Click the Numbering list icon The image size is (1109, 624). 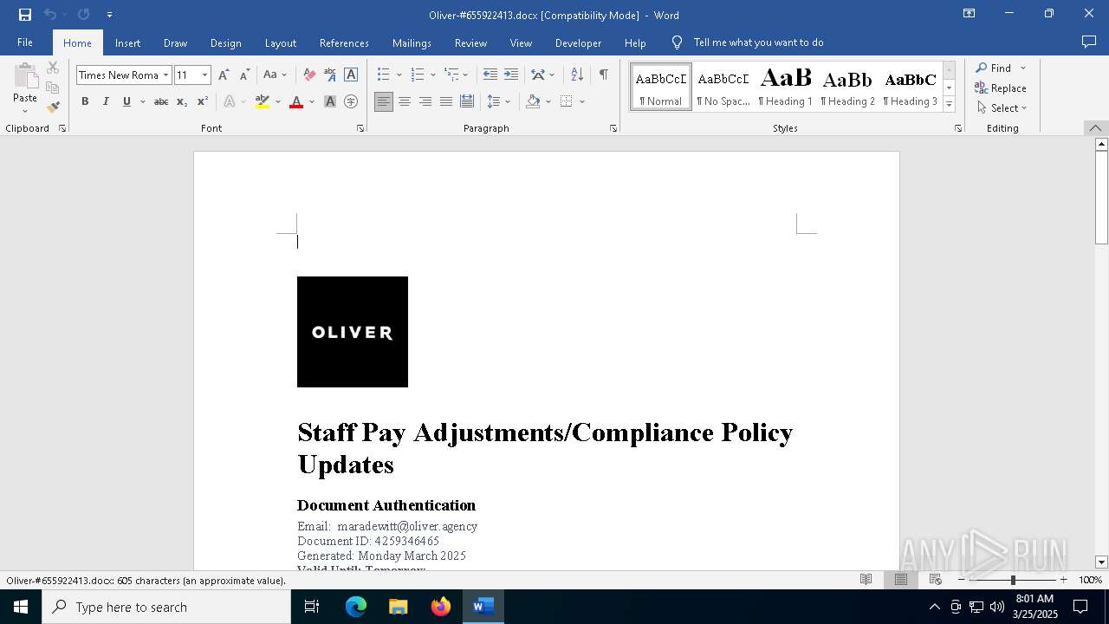coord(418,75)
